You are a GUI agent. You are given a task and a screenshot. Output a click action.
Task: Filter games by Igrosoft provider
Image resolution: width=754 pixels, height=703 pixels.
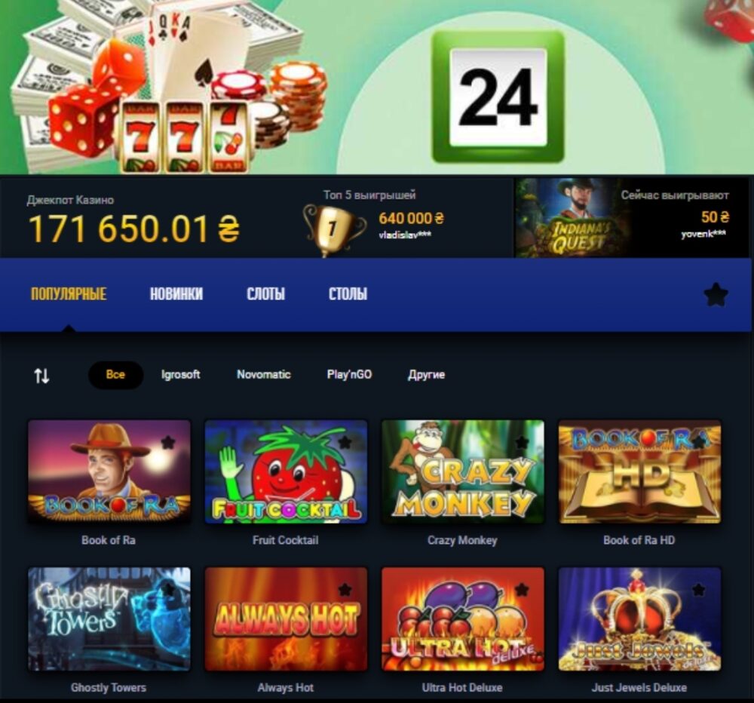click(181, 374)
